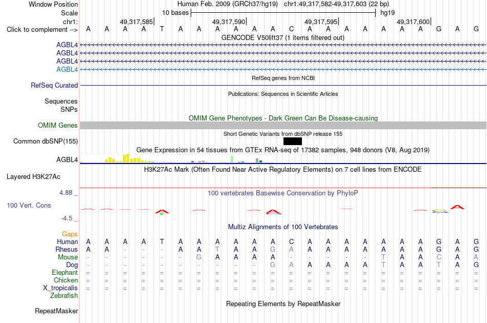Click the tall light-green GTEx expression bar
The width and height of the screenshot is (487, 323).
click(x=232, y=159)
